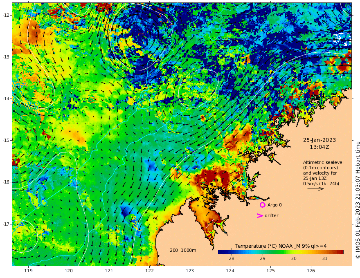Click the magenta Argo circle legend symbol
This screenshot has height=278, width=360.
(x=262, y=205)
